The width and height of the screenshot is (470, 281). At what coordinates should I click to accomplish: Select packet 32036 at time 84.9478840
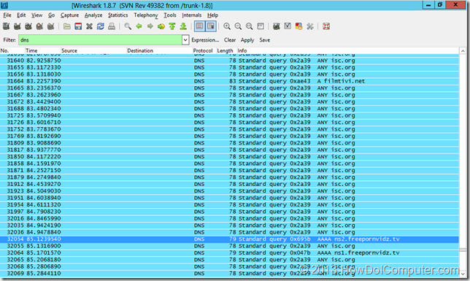[229, 232]
